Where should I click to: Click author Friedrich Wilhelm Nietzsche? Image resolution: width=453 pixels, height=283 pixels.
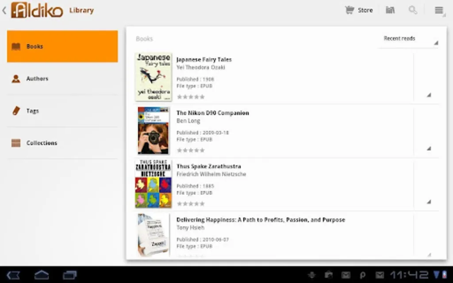211,174
